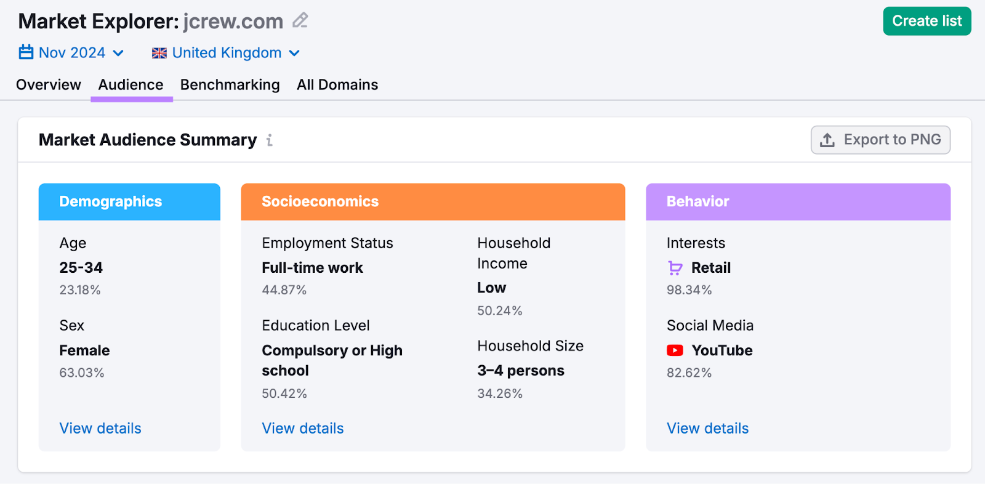Image resolution: width=985 pixels, height=484 pixels.
Task: Open the Benchmarking tab
Action: click(x=230, y=84)
